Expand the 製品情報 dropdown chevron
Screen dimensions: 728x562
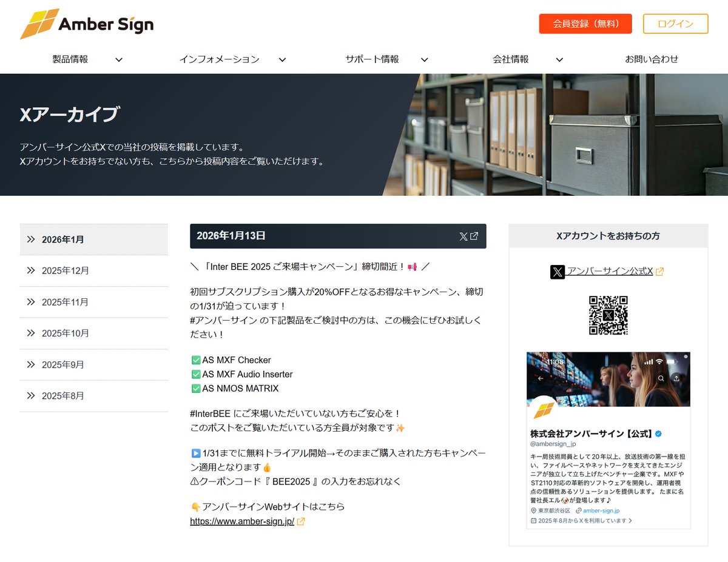119,59
